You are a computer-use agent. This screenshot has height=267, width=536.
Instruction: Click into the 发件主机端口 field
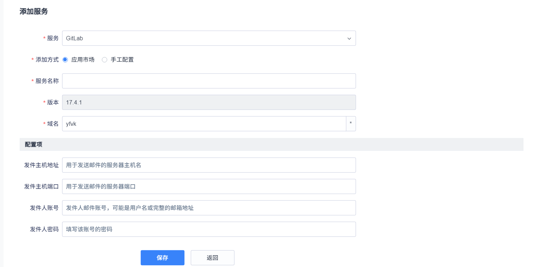pos(209,186)
